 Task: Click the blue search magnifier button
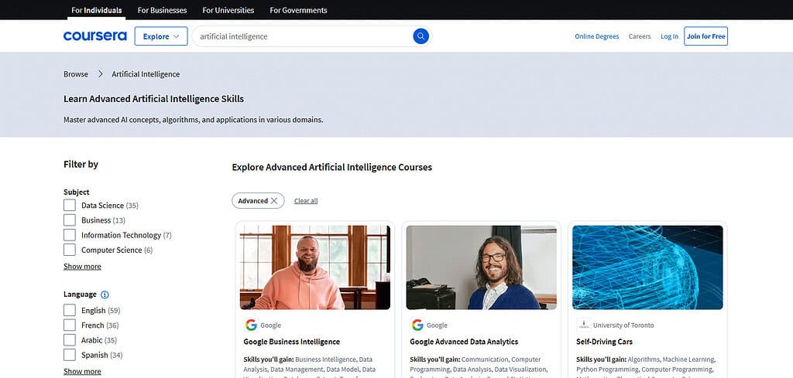(x=421, y=36)
